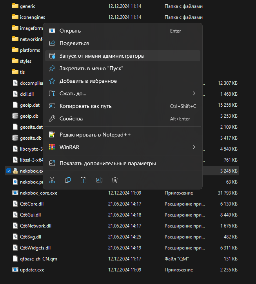Select the generic folder
The image size is (256, 284).
[x=27, y=6]
